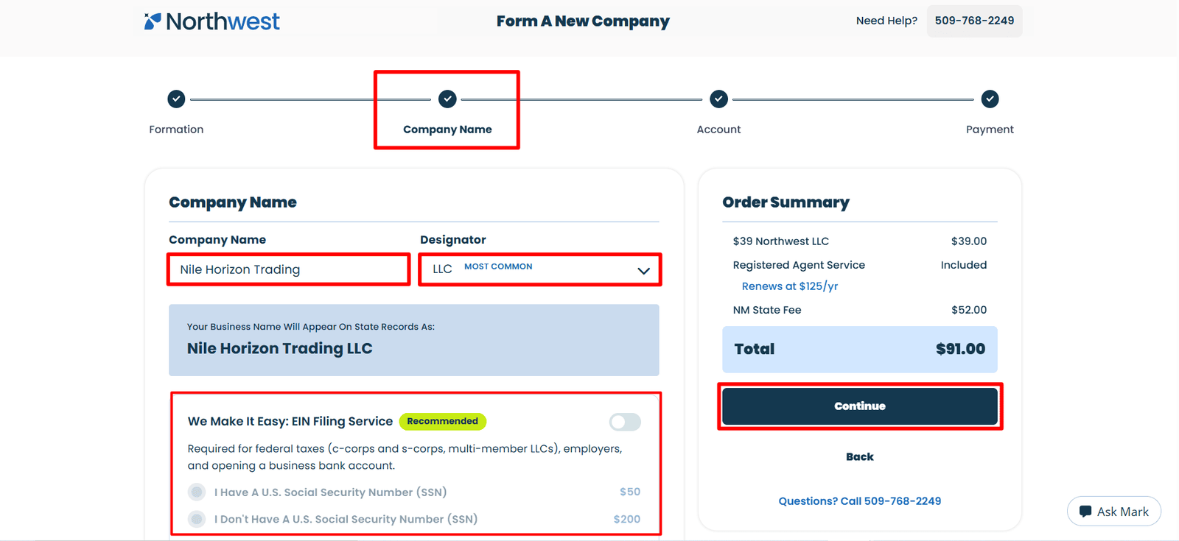Click the $52.00 state fee amount
Viewport: 1179px width, 541px height.
(x=969, y=310)
